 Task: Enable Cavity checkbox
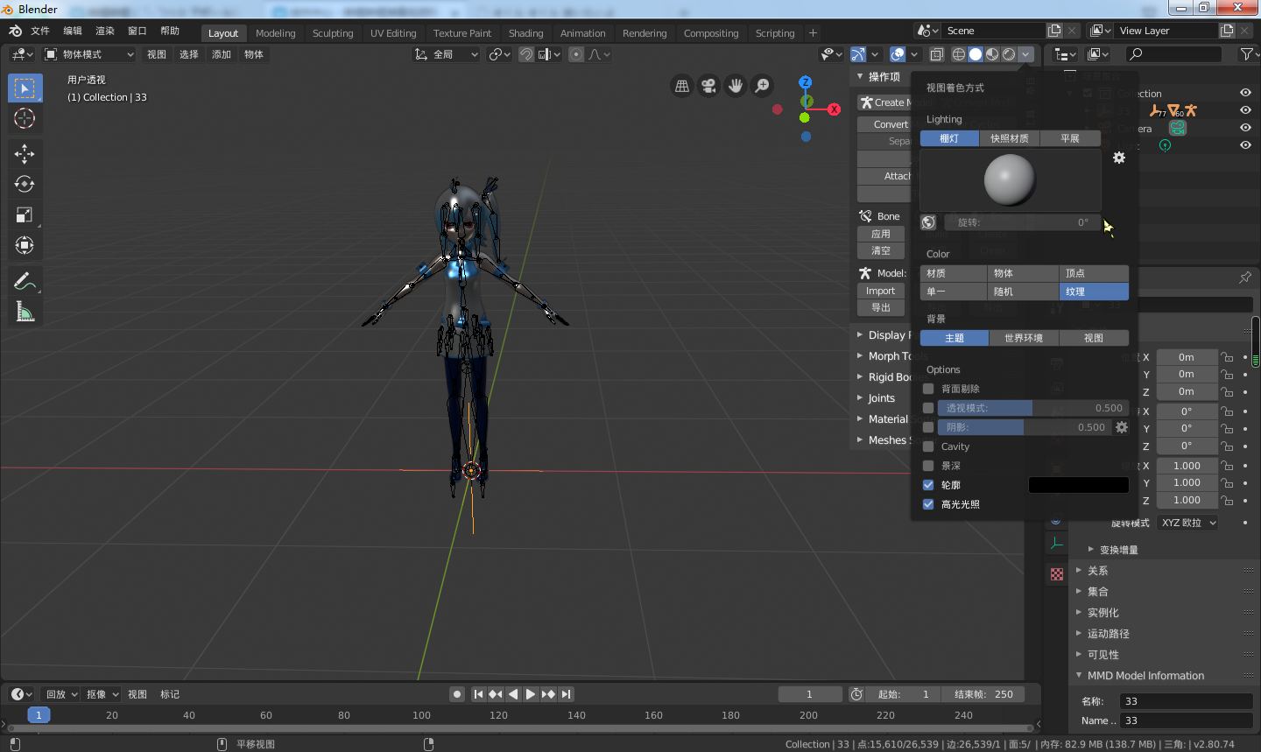(x=928, y=446)
